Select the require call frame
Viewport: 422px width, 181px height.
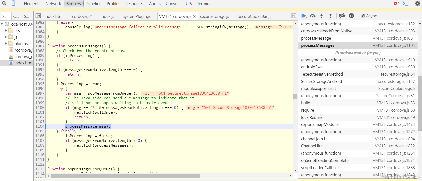coord(358,110)
